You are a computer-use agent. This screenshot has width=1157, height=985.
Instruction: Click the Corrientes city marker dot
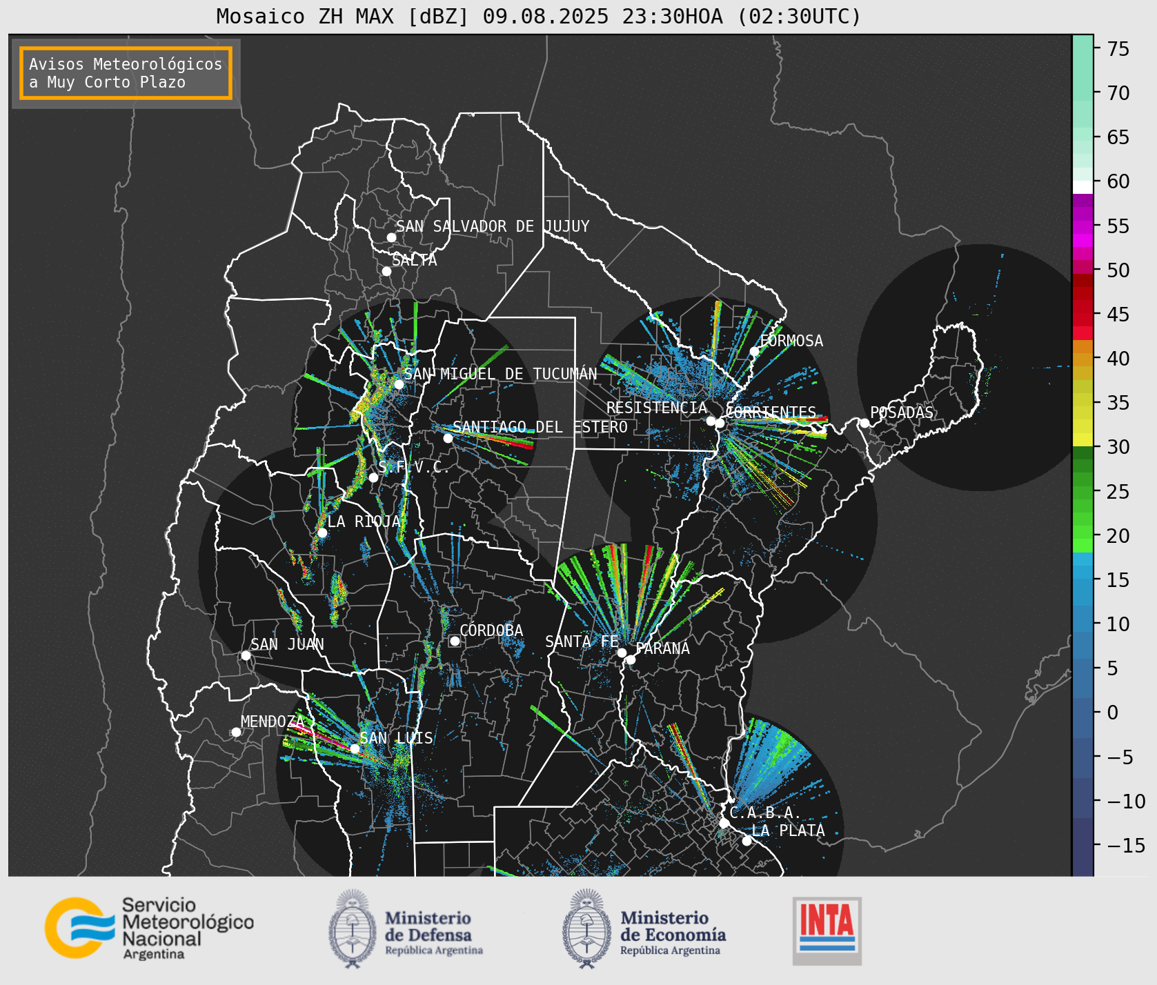(x=720, y=424)
